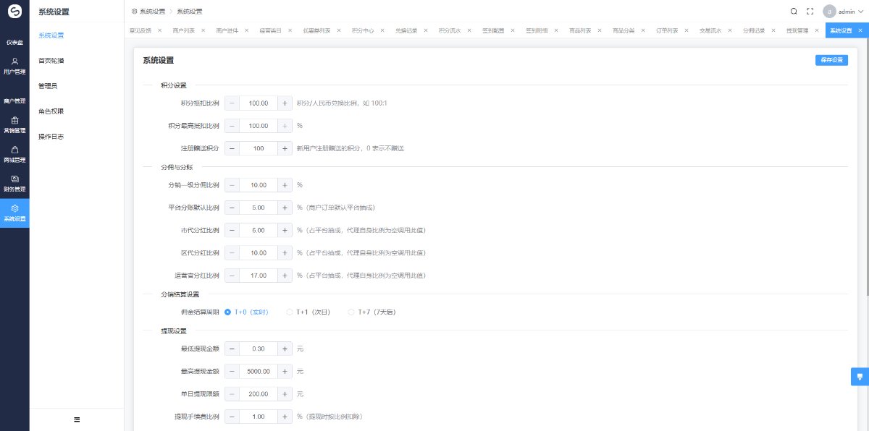Decrease 提现手续费比例 with the minus button
Image resolution: width=869 pixels, height=431 pixels.
(232, 417)
